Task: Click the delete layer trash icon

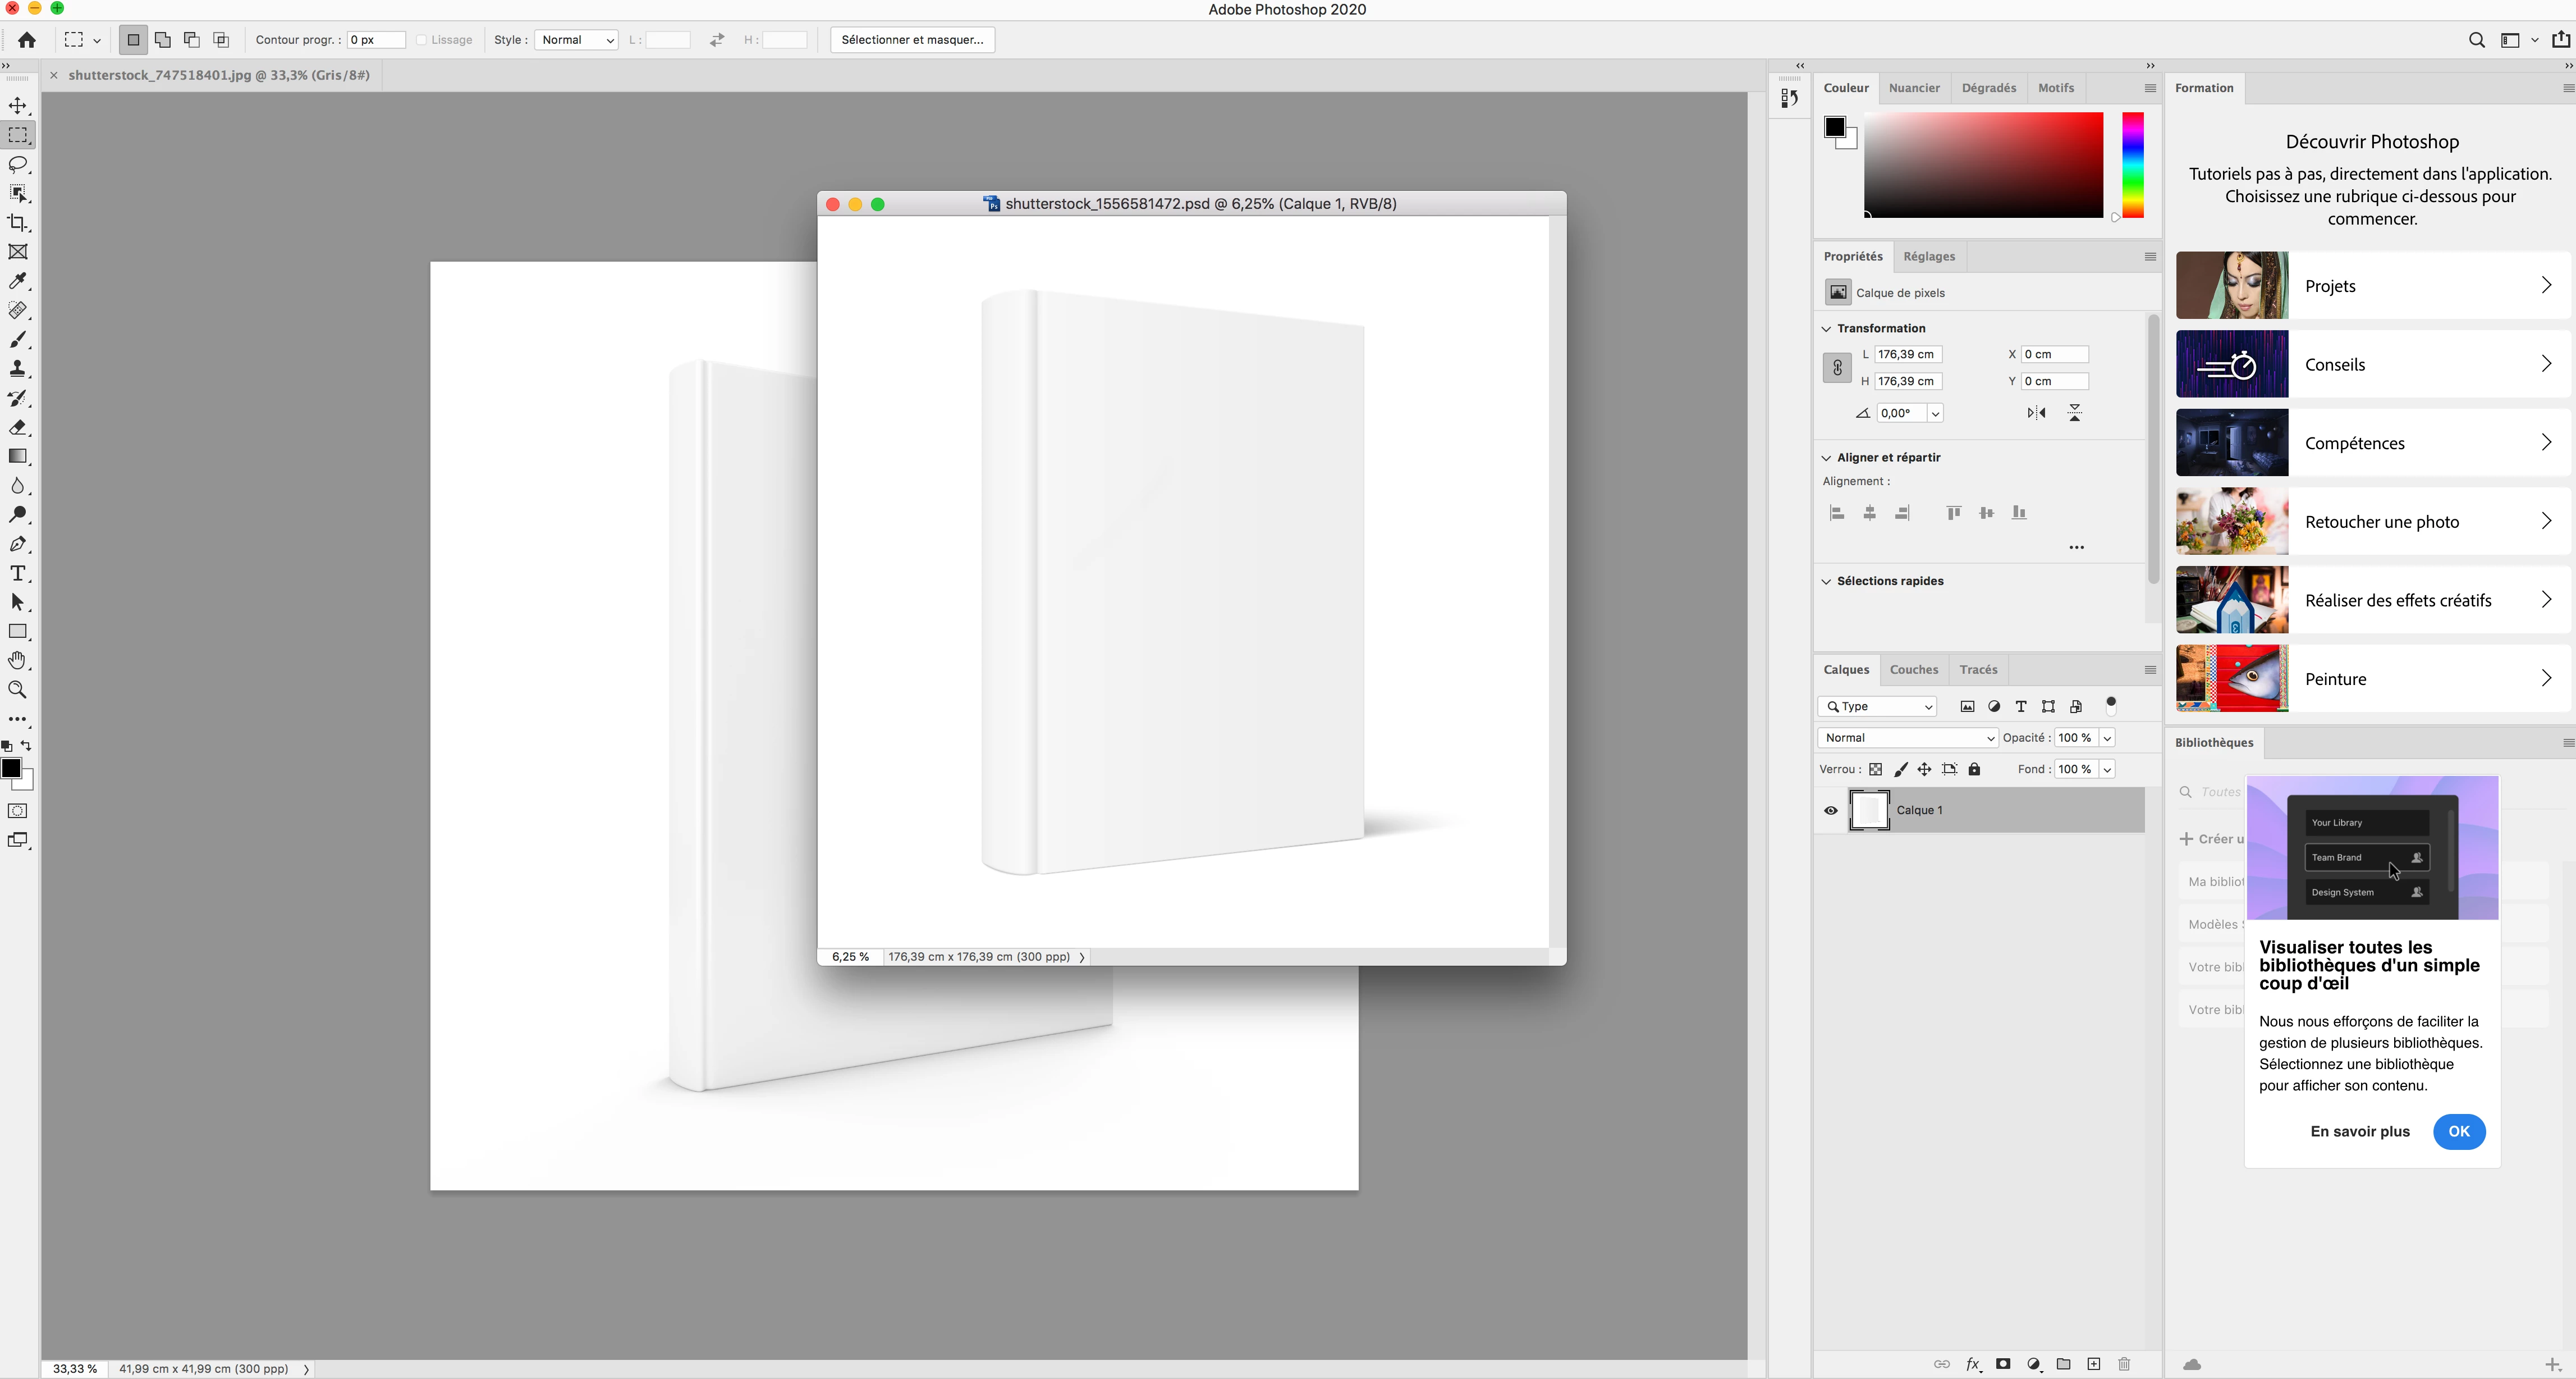Action: pos(2124,1364)
